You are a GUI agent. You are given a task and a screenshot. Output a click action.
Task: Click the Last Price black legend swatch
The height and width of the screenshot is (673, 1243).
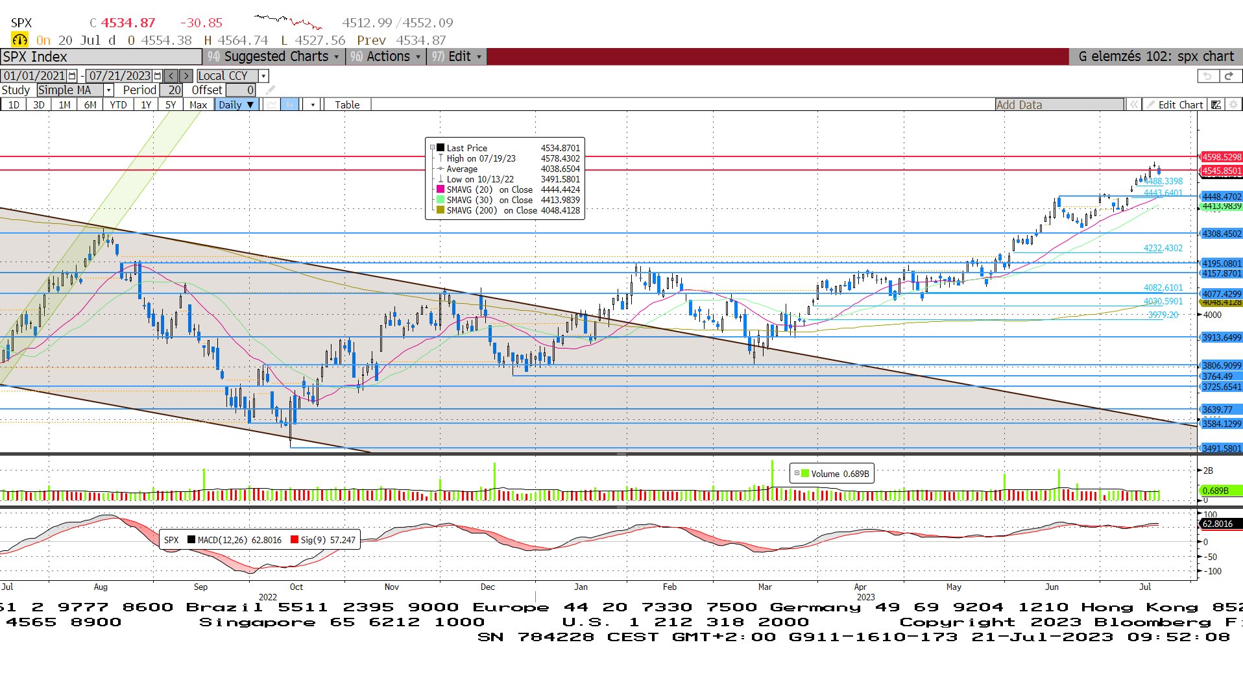point(440,148)
